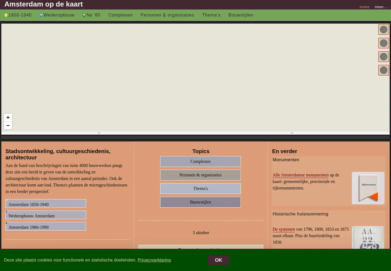This screenshot has width=391, height=271.
Task: Open the Na '65 menu with the green pin
Action: (x=92, y=15)
